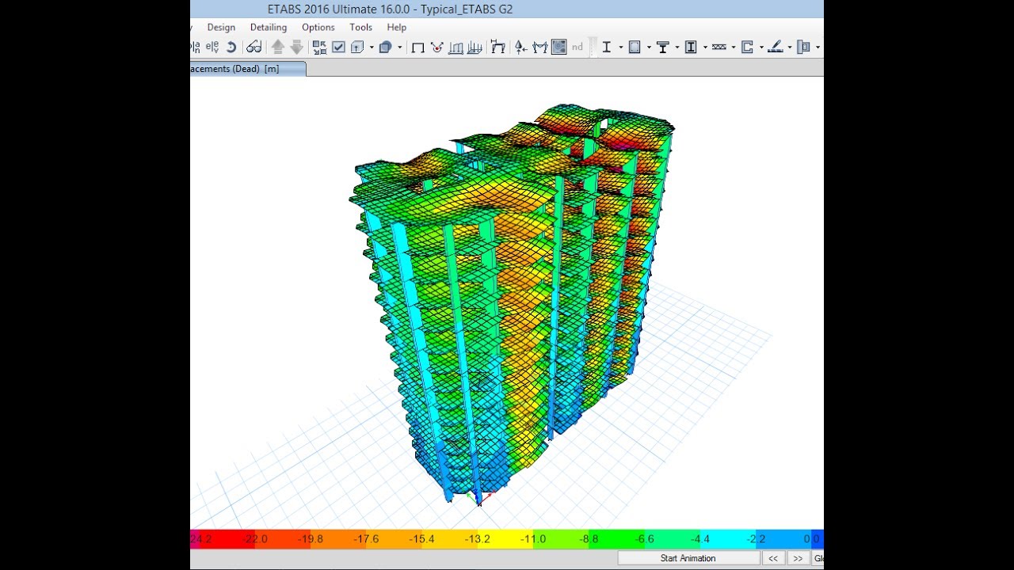Open the Options menu

[318, 27]
